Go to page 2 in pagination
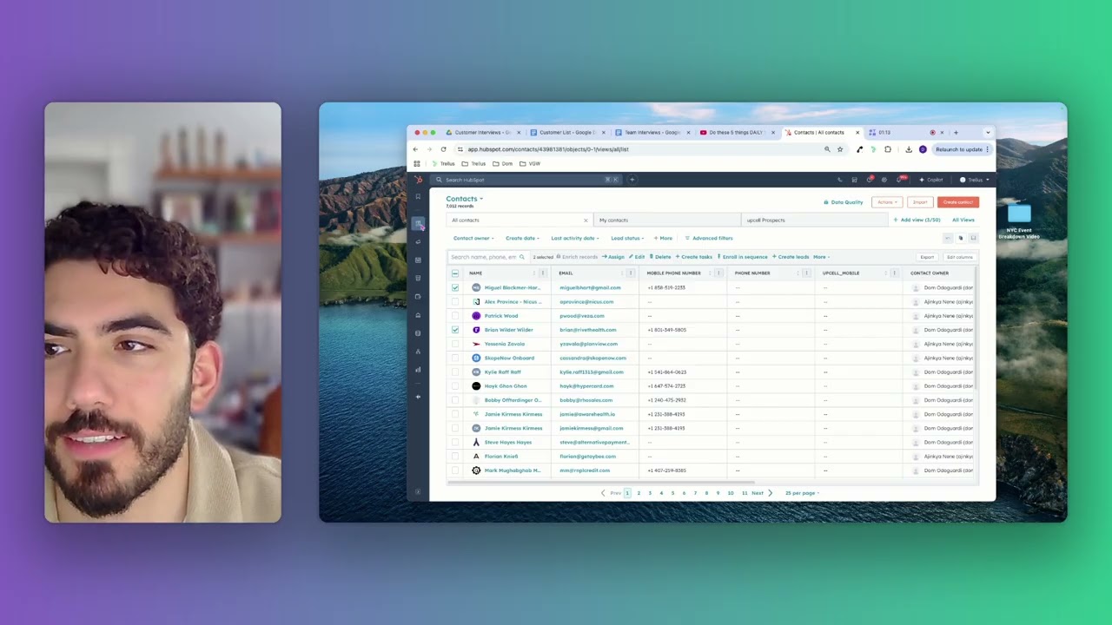 click(x=639, y=493)
